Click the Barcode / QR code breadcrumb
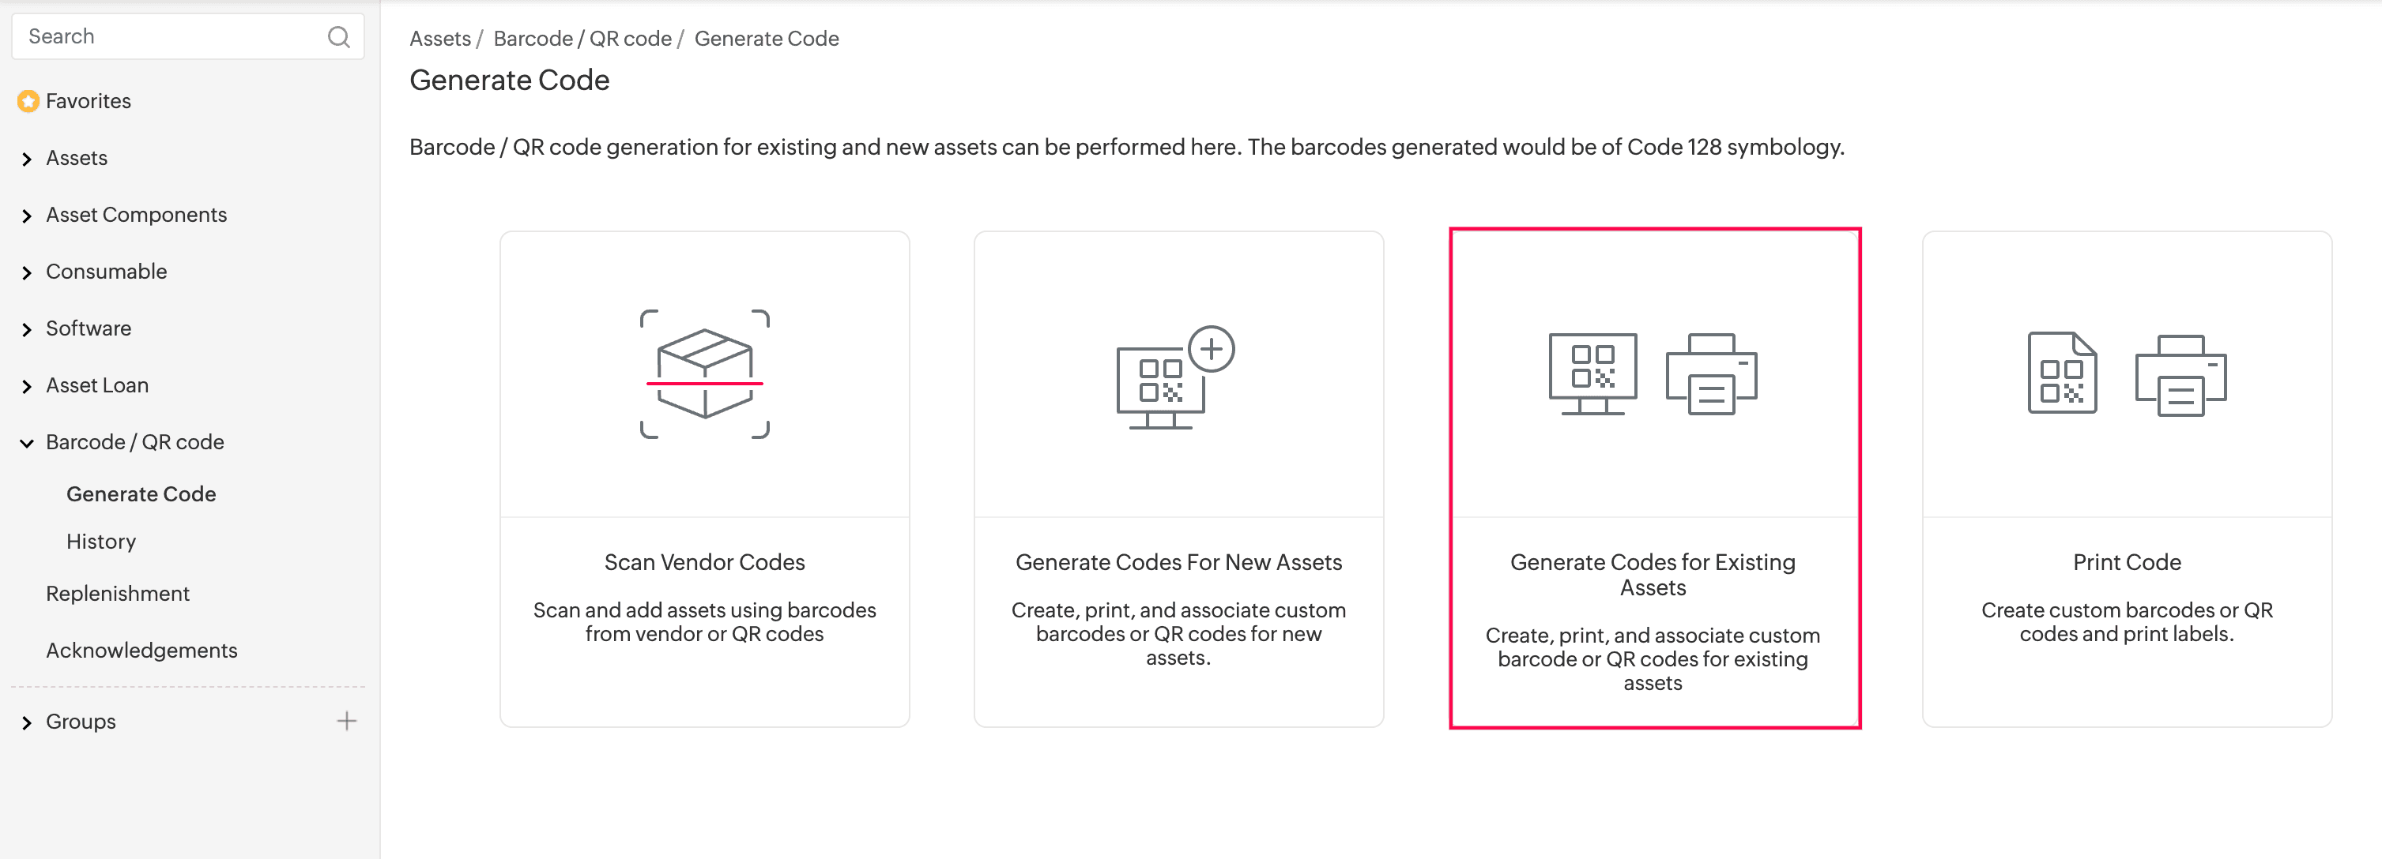Screen dimensions: 2382x859 coord(582,39)
